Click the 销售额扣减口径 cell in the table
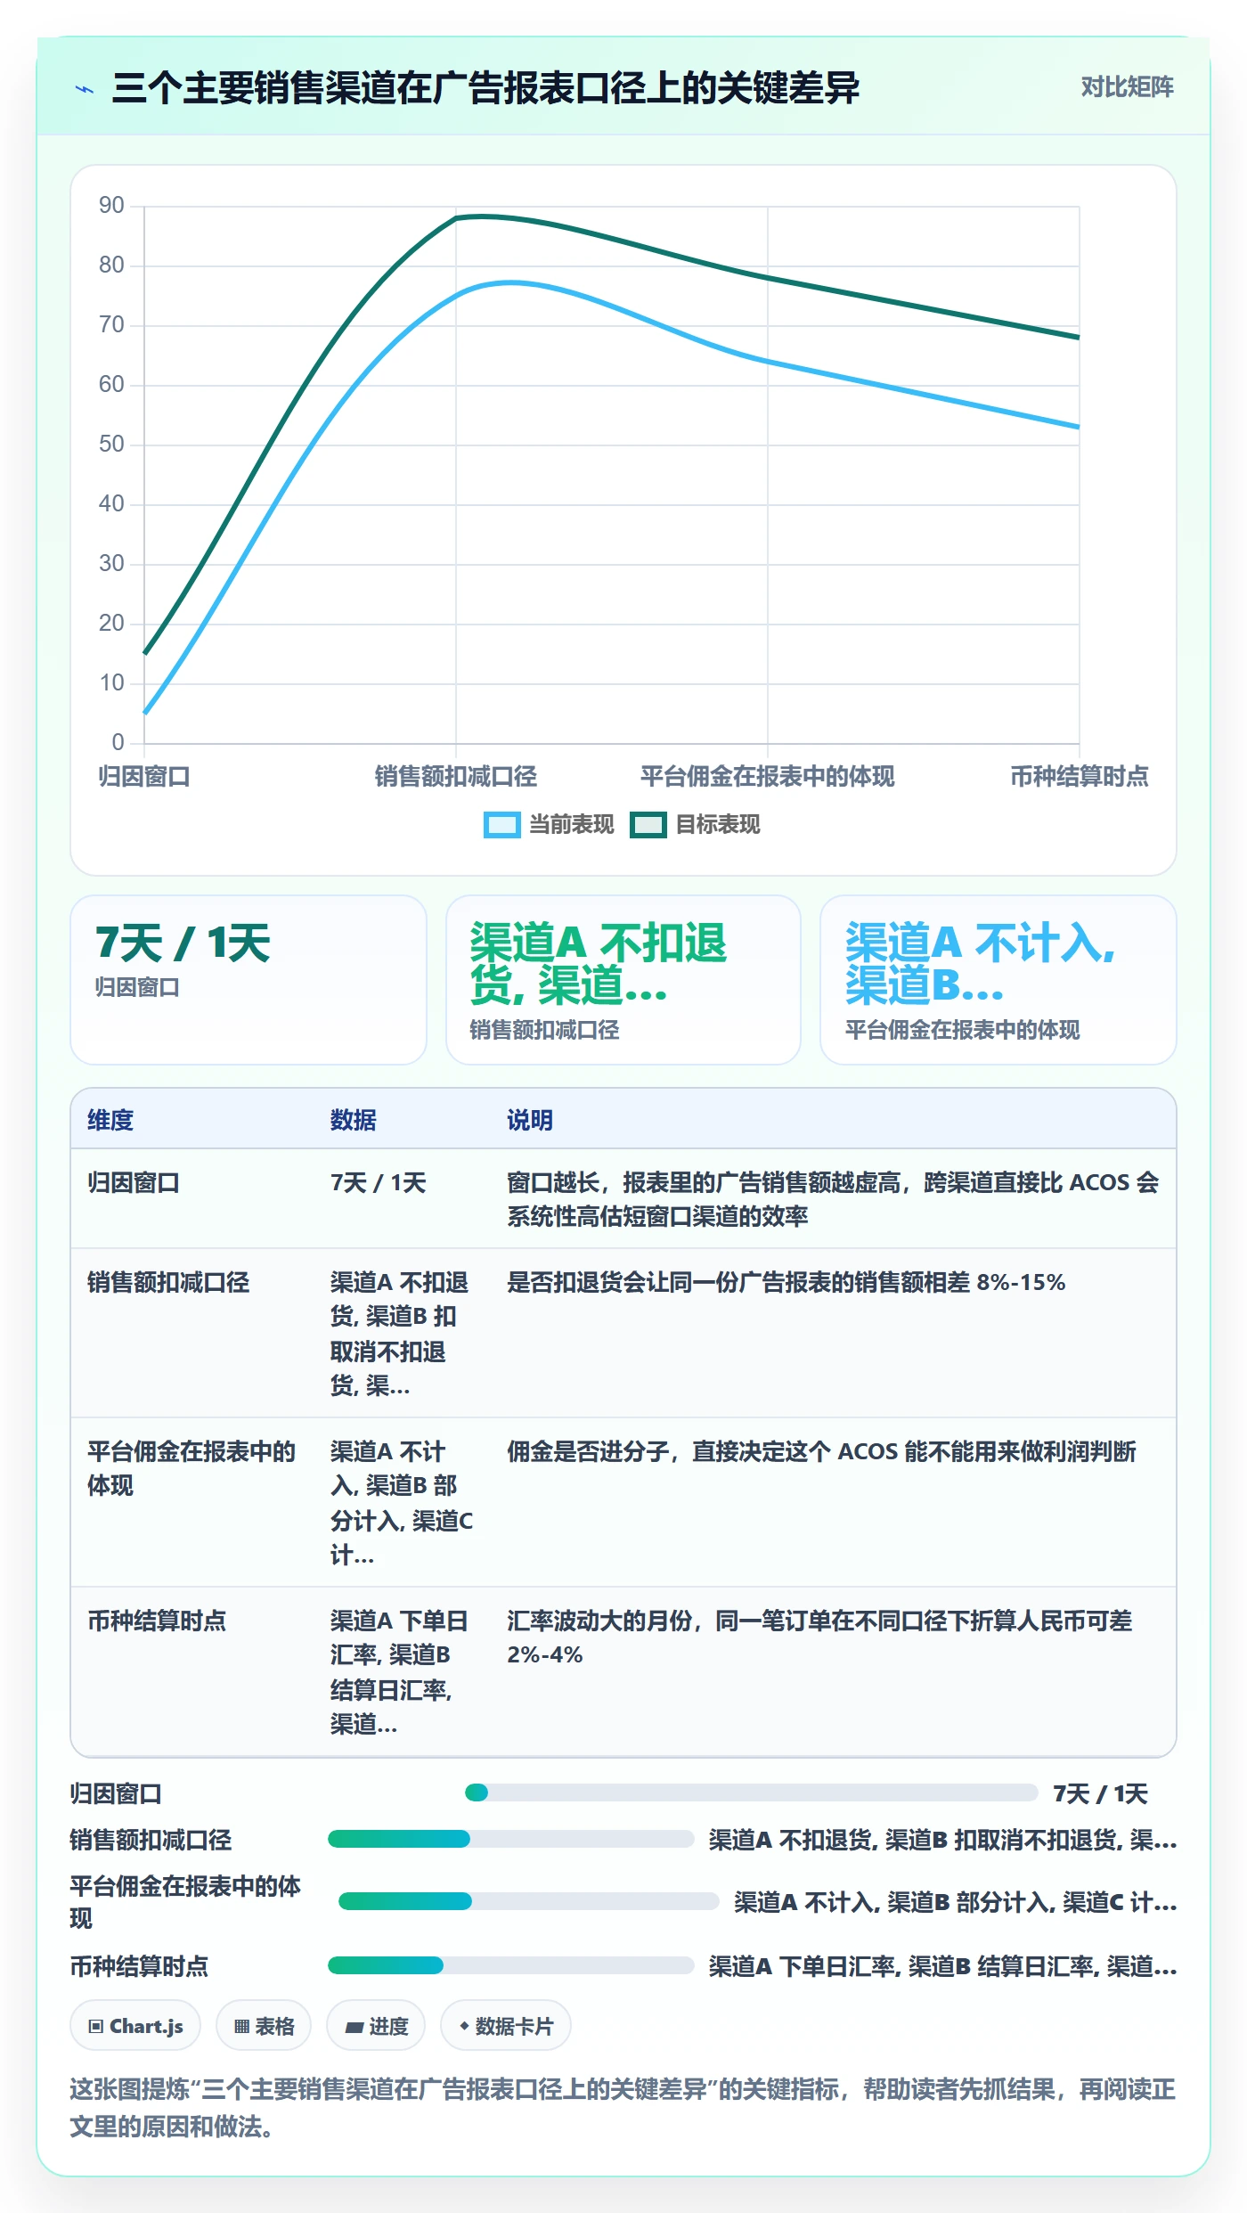 tap(168, 1283)
